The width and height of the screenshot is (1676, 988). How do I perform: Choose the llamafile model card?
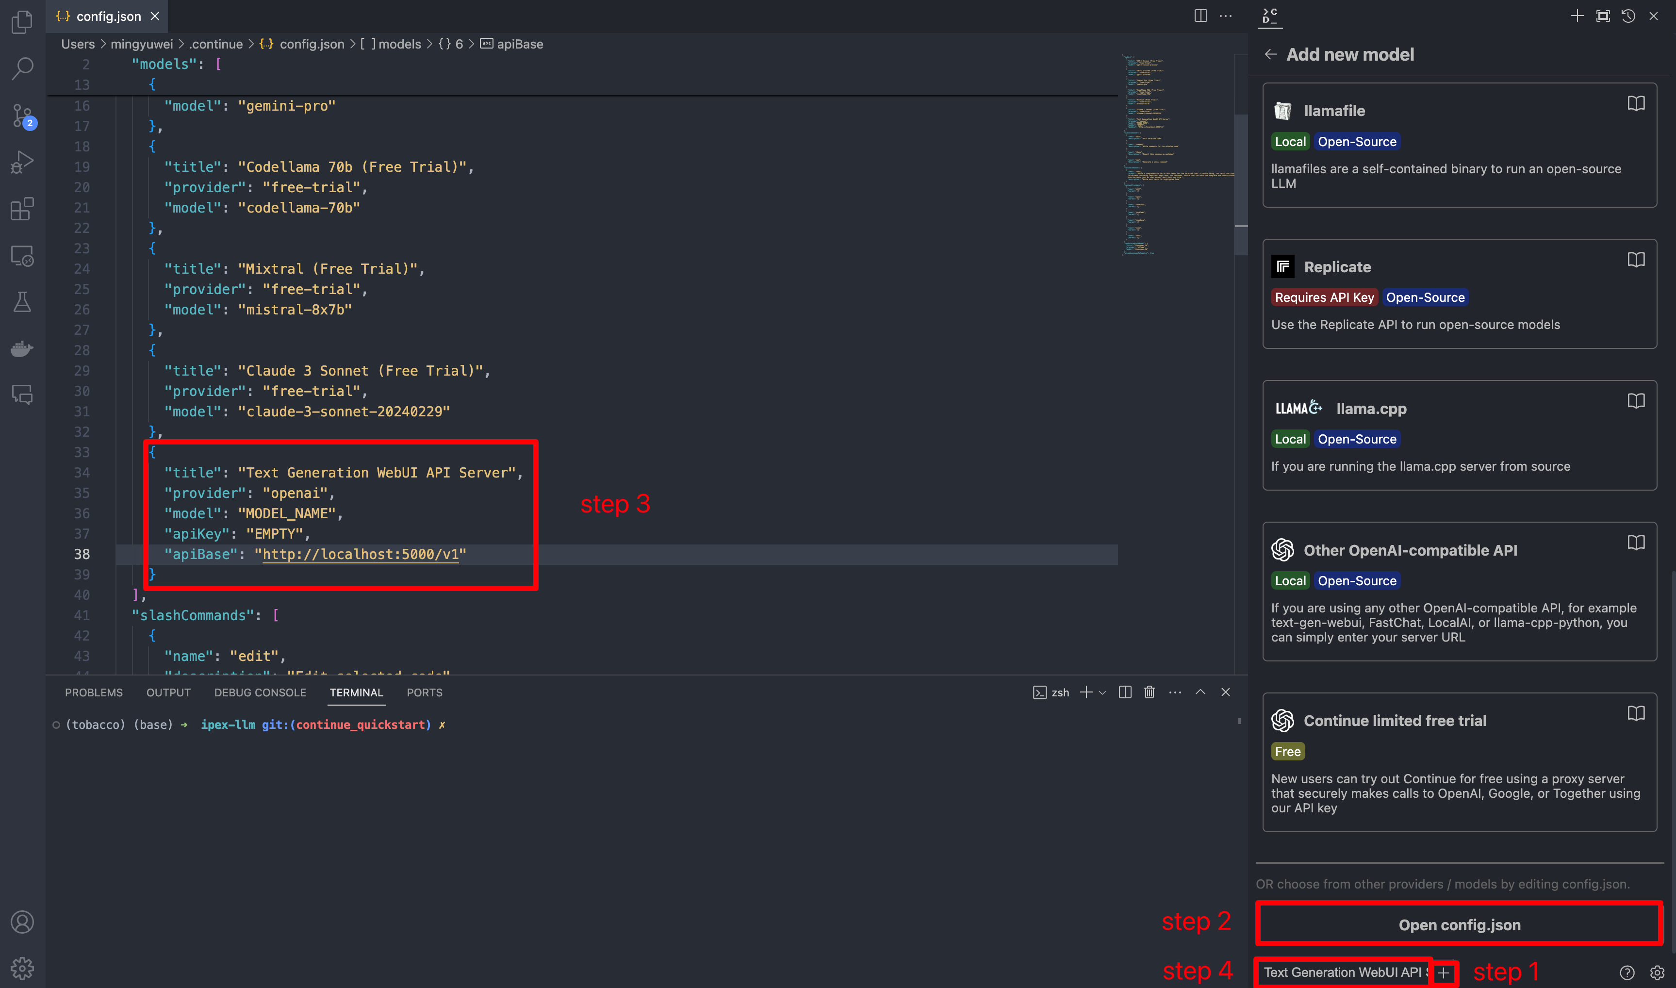(1459, 145)
